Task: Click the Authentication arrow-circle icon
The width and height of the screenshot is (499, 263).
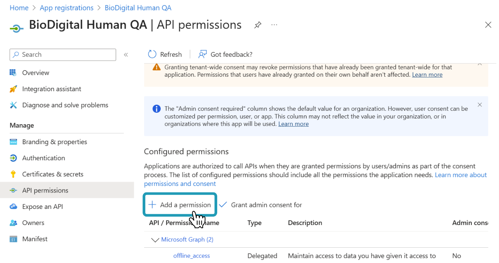Action: click(13, 158)
